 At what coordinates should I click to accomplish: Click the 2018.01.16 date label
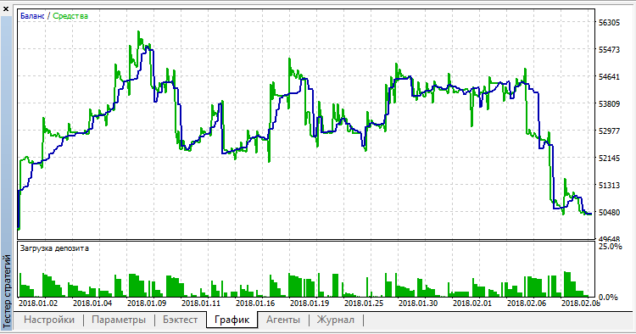tap(255, 303)
